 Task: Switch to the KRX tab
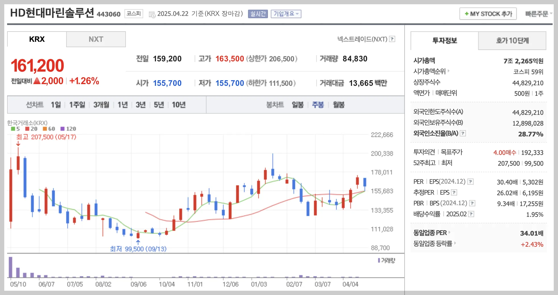(x=37, y=39)
